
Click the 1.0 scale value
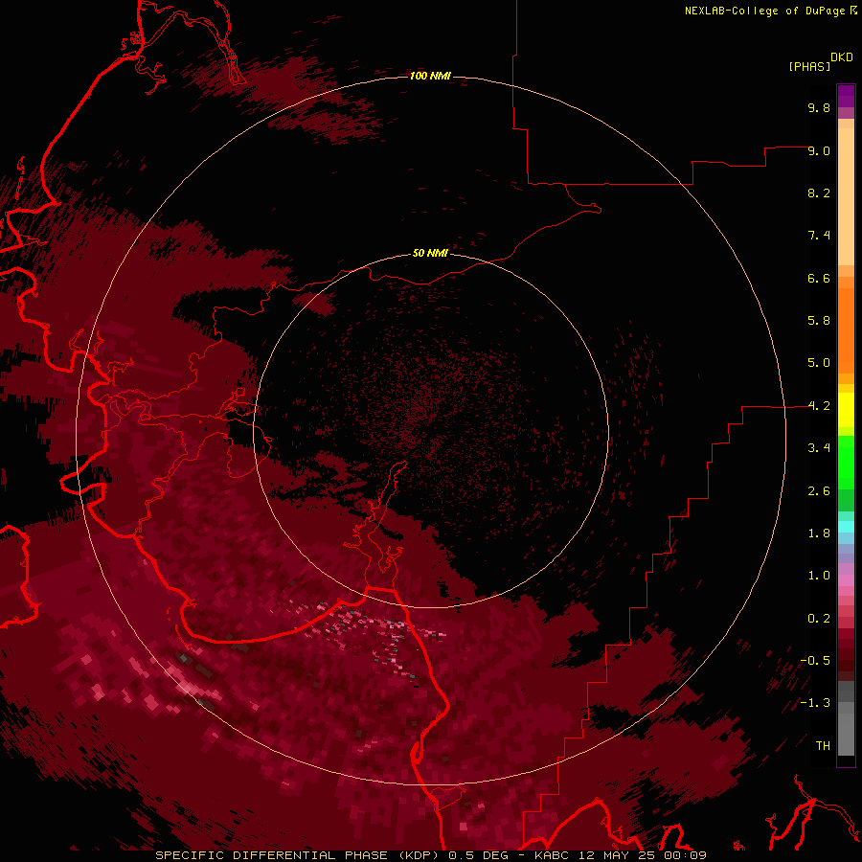[819, 576]
